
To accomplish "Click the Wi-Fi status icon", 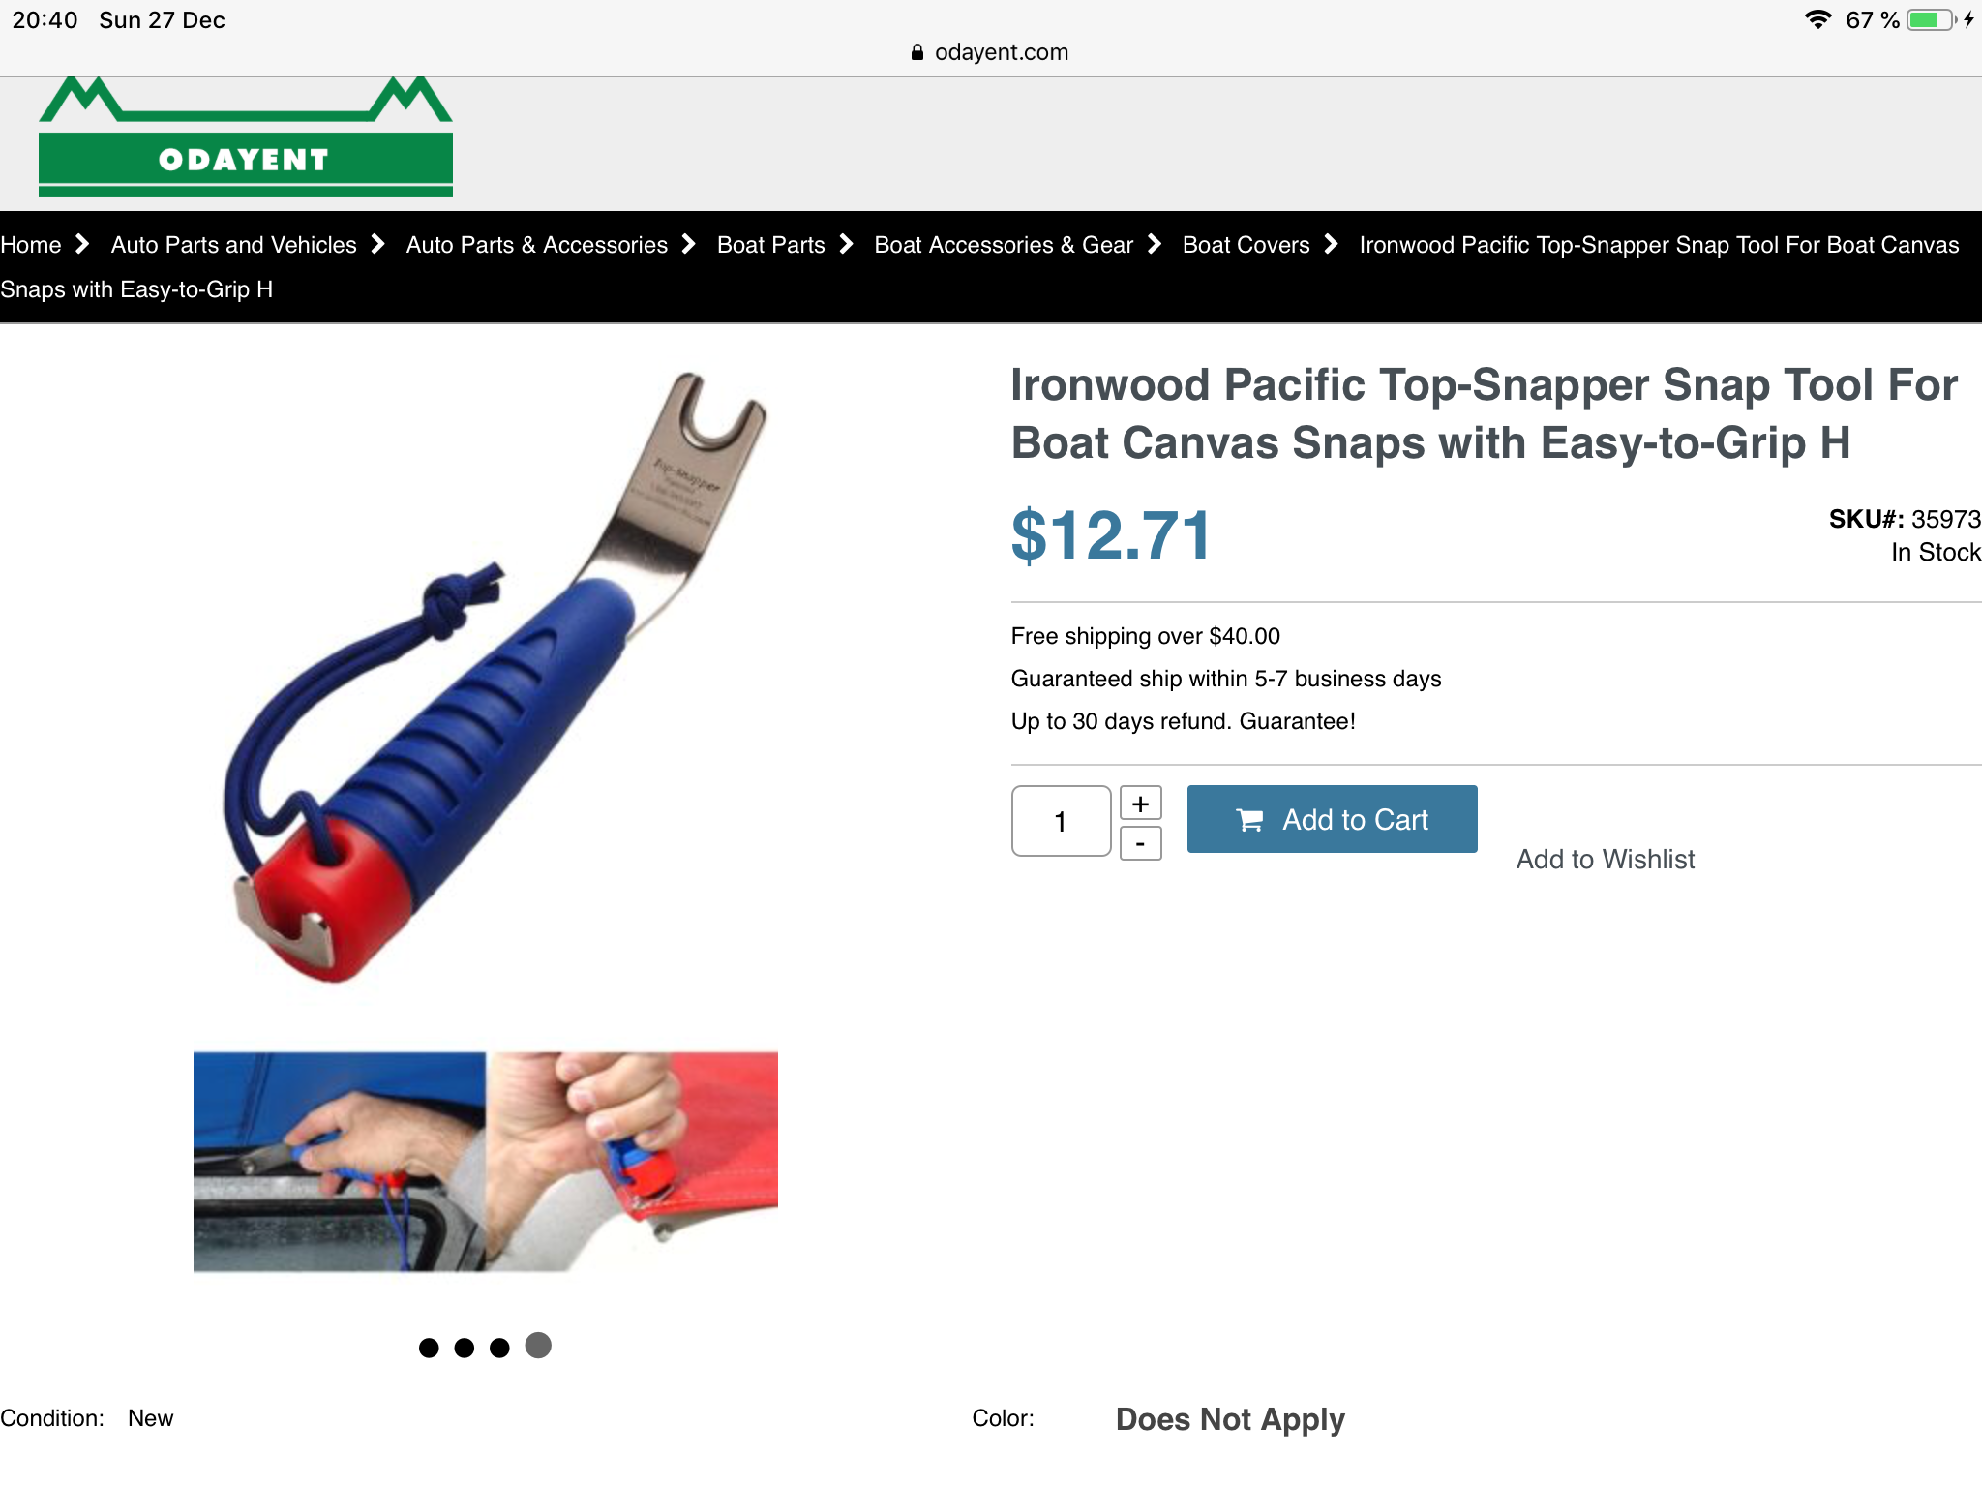I will pos(1818,19).
